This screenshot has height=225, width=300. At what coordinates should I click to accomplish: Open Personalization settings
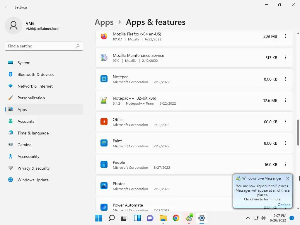(44, 98)
